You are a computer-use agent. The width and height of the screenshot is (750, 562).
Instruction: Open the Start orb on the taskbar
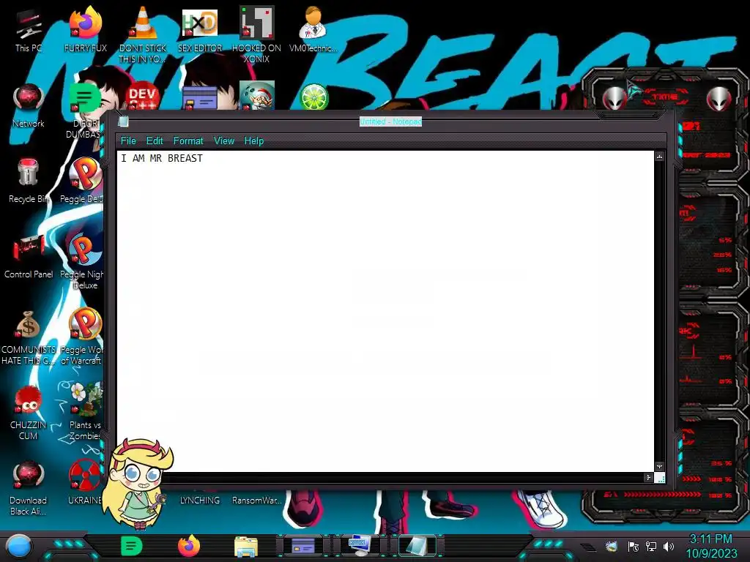tap(18, 546)
